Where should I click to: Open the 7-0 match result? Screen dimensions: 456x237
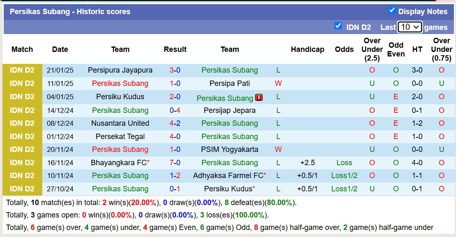tap(175, 163)
